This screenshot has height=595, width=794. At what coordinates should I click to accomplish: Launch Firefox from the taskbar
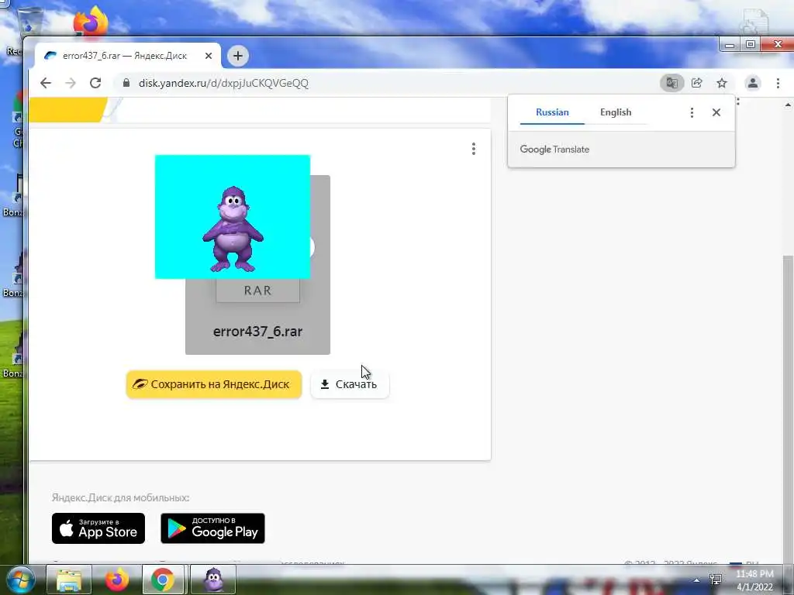click(x=116, y=580)
